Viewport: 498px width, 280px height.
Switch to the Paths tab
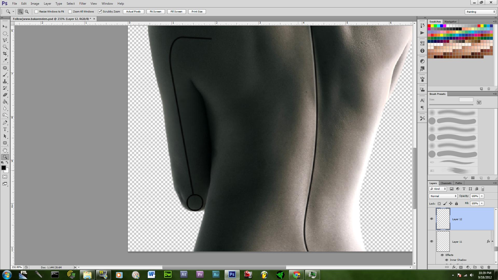(459, 183)
